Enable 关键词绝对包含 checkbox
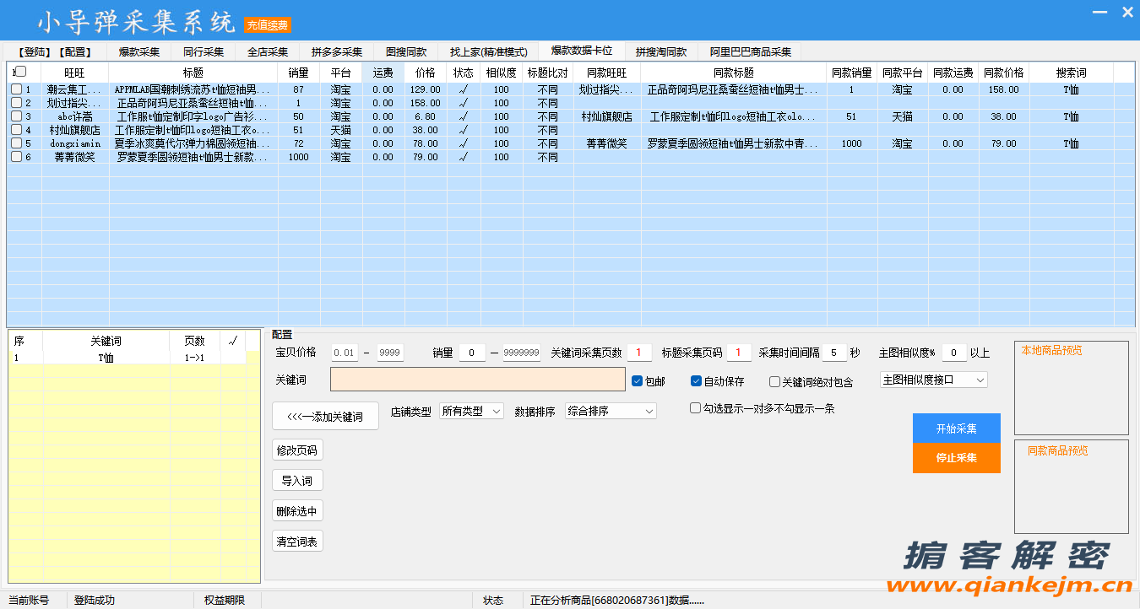 (774, 382)
